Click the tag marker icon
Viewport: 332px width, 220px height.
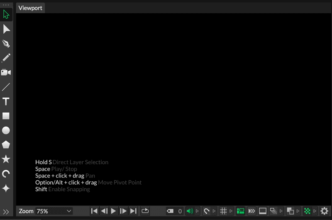pyautogui.click(x=170, y=211)
